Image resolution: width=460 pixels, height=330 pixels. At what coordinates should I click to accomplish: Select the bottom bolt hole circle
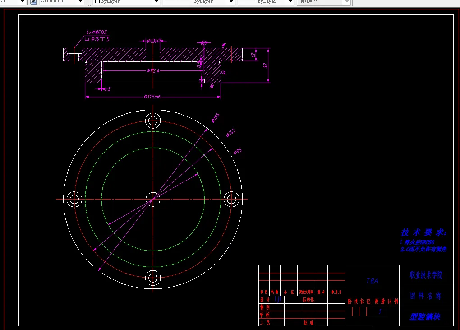tap(153, 278)
